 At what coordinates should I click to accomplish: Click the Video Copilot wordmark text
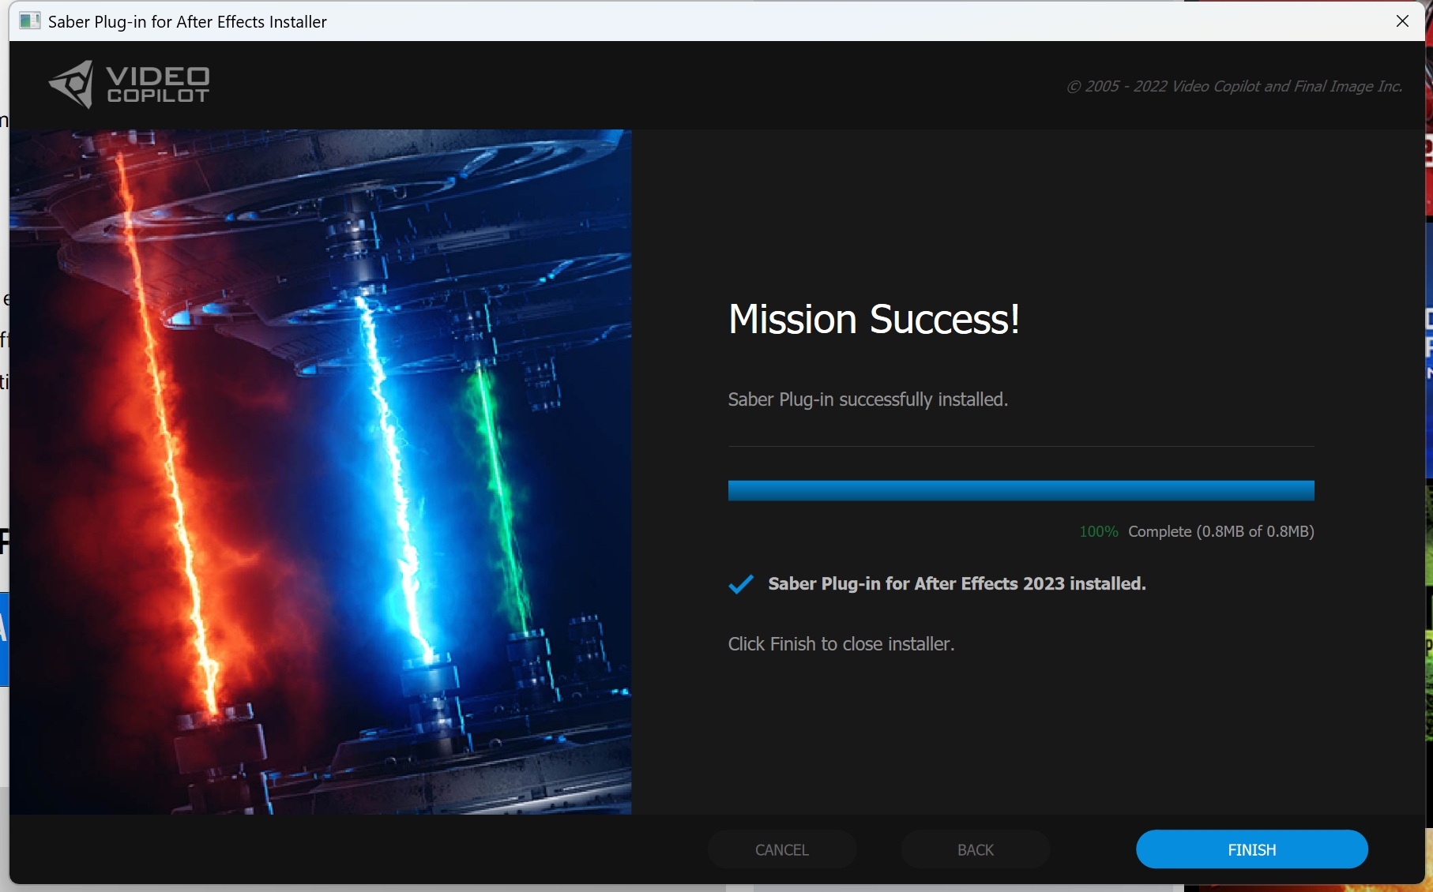pyautogui.click(x=158, y=84)
